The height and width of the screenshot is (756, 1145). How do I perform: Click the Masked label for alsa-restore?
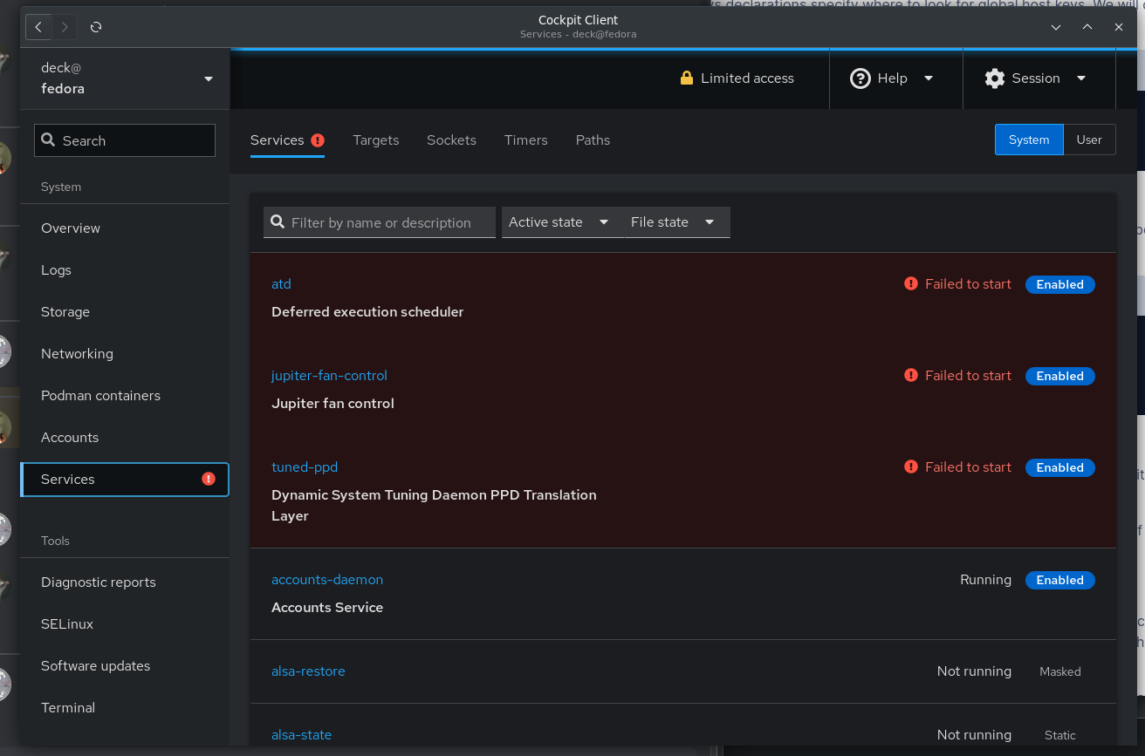pyautogui.click(x=1060, y=671)
